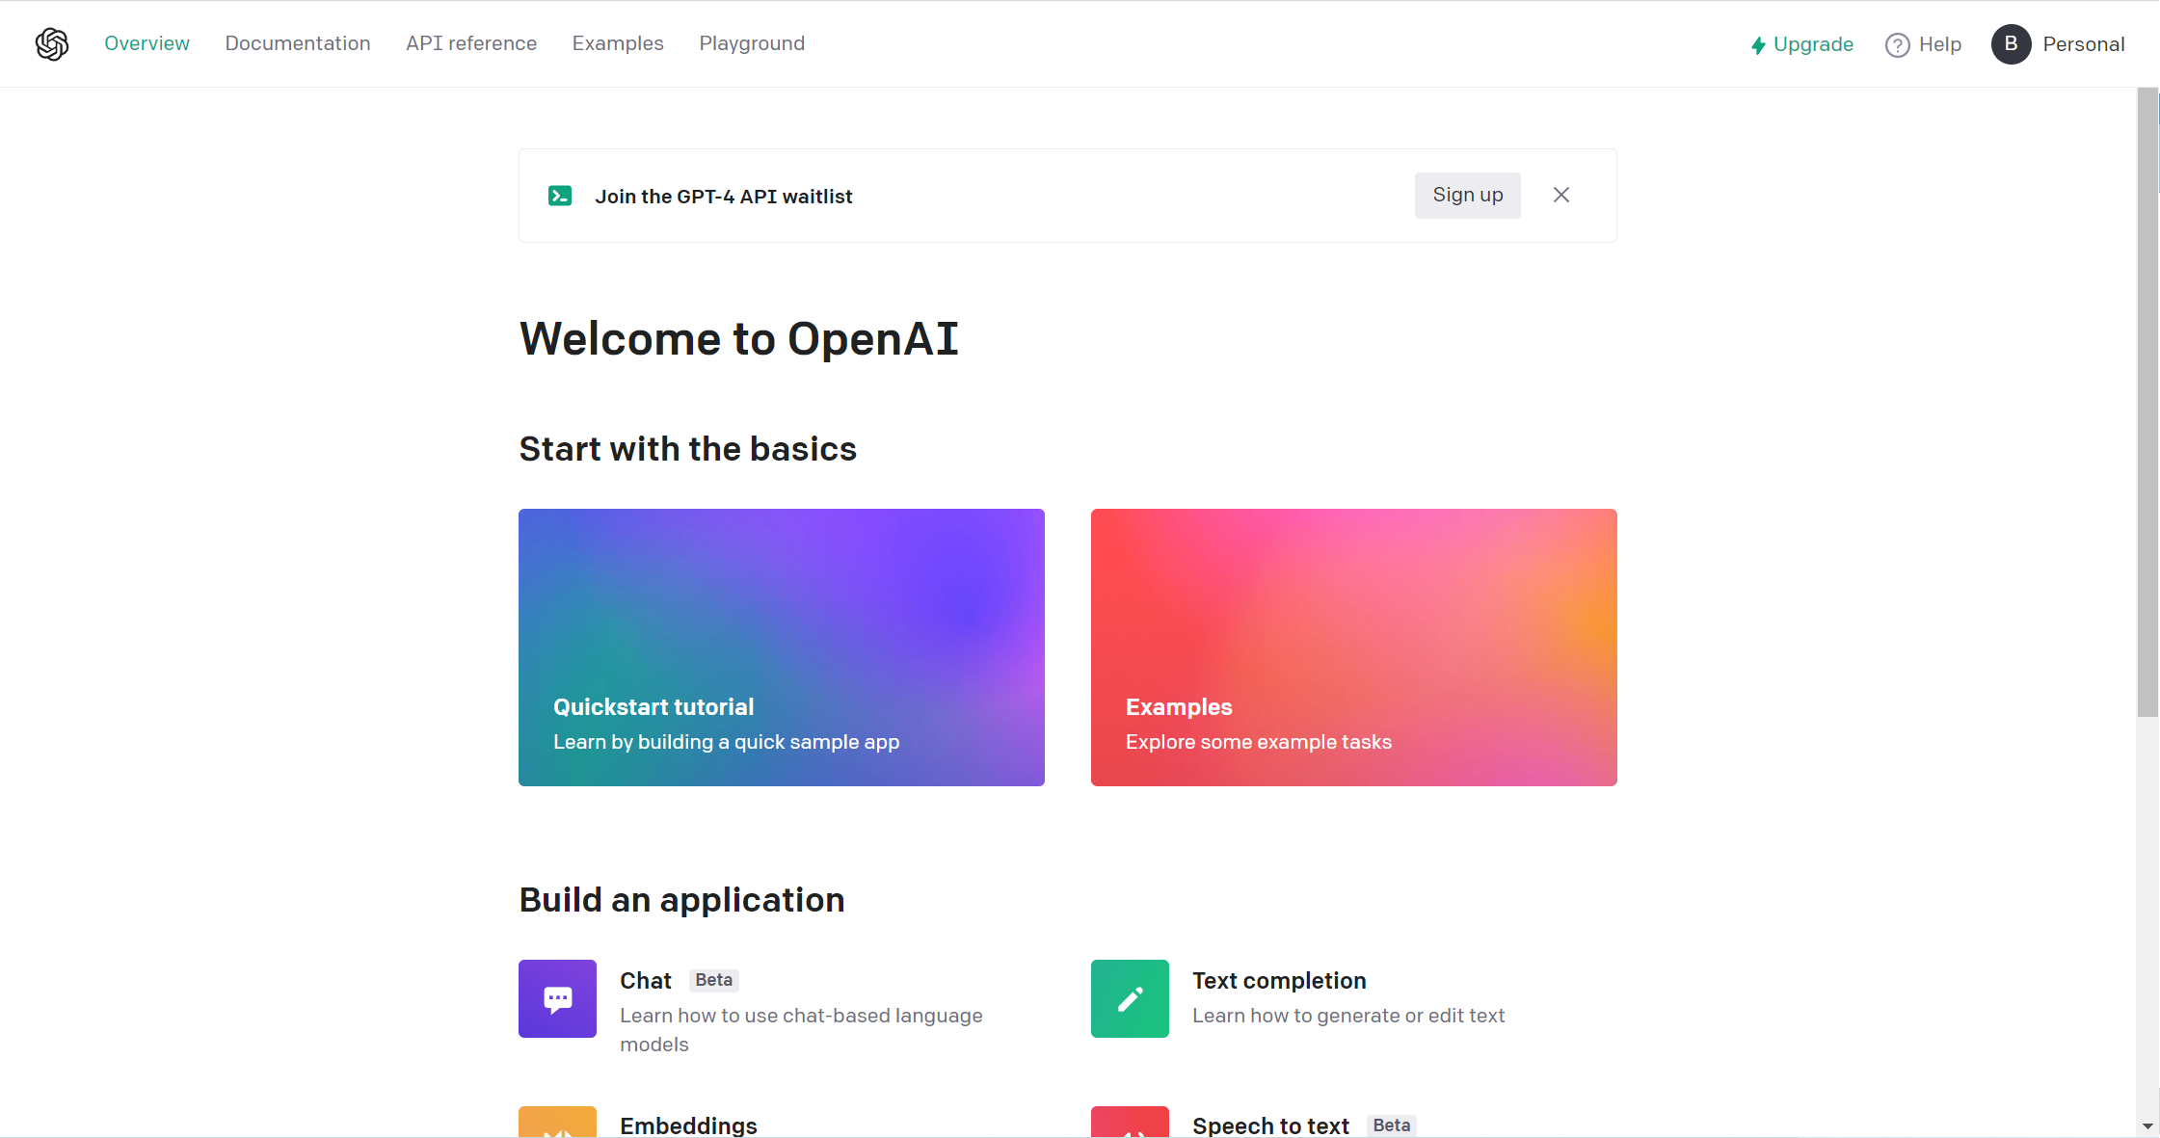
Task: Click Join the GPT-4 API waitlist text
Action: pyautogui.click(x=724, y=197)
